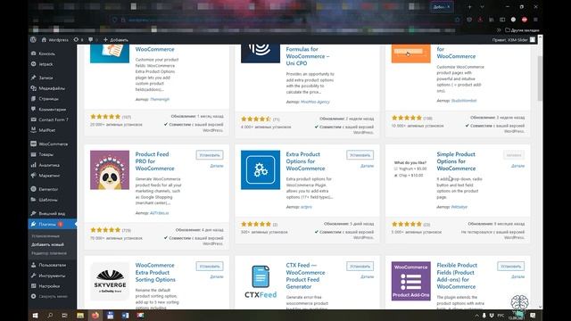Open the updates indicator in admin bar
This screenshot has width=571, height=321.
pyautogui.click(x=79, y=39)
